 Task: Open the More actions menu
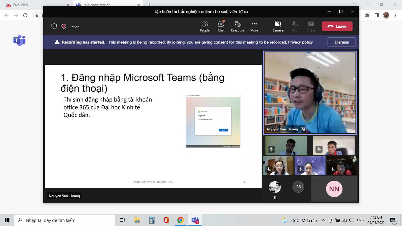[254, 26]
